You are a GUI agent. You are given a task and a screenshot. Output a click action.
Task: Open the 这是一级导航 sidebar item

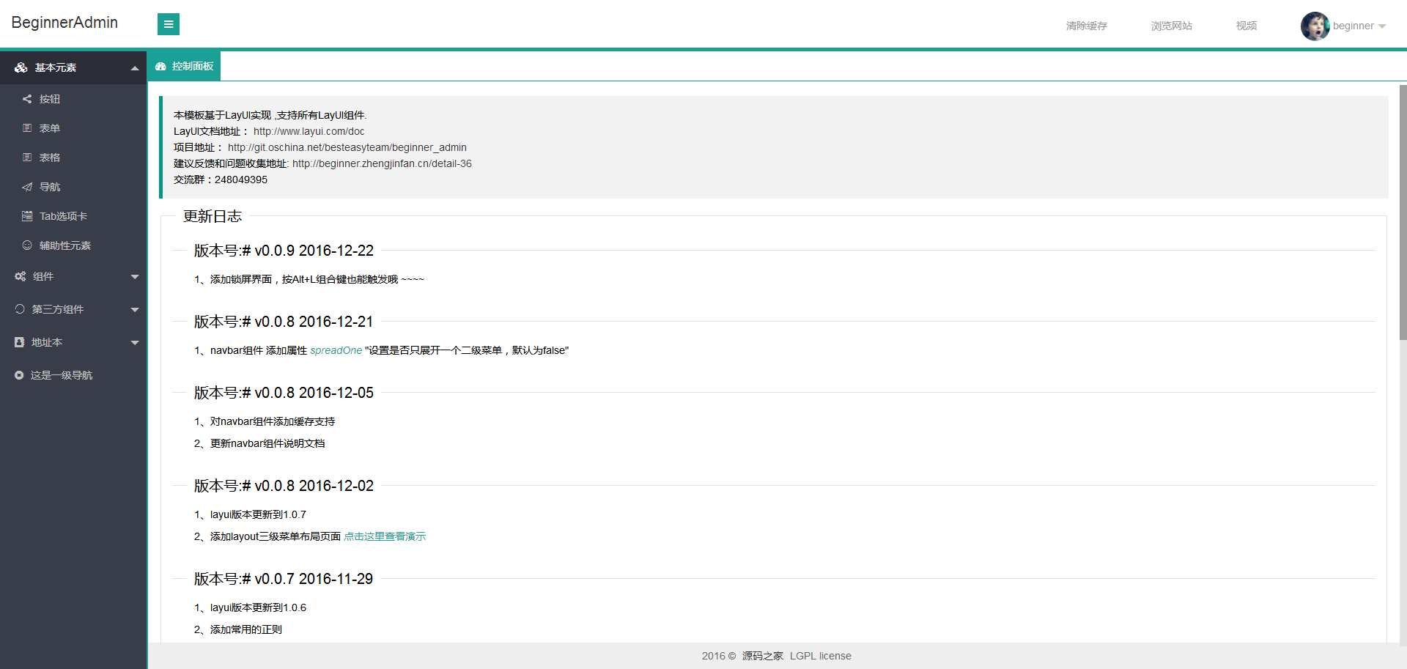pyautogui.click(x=73, y=375)
